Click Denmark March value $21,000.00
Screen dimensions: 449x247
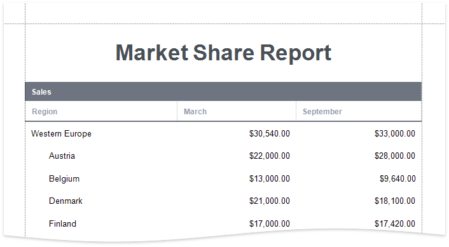pos(270,201)
